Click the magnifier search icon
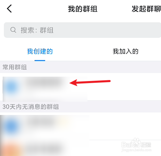161x156 pixels. 13,30
